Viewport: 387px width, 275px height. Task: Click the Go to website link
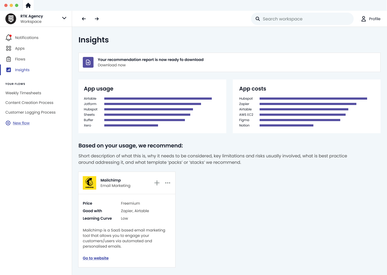pos(96,258)
